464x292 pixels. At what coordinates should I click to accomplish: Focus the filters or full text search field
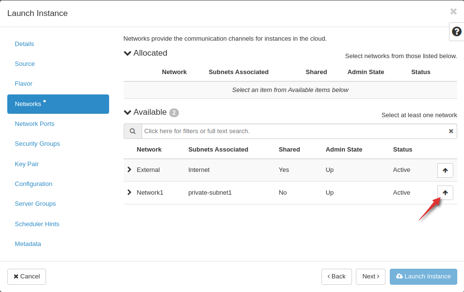click(293, 131)
